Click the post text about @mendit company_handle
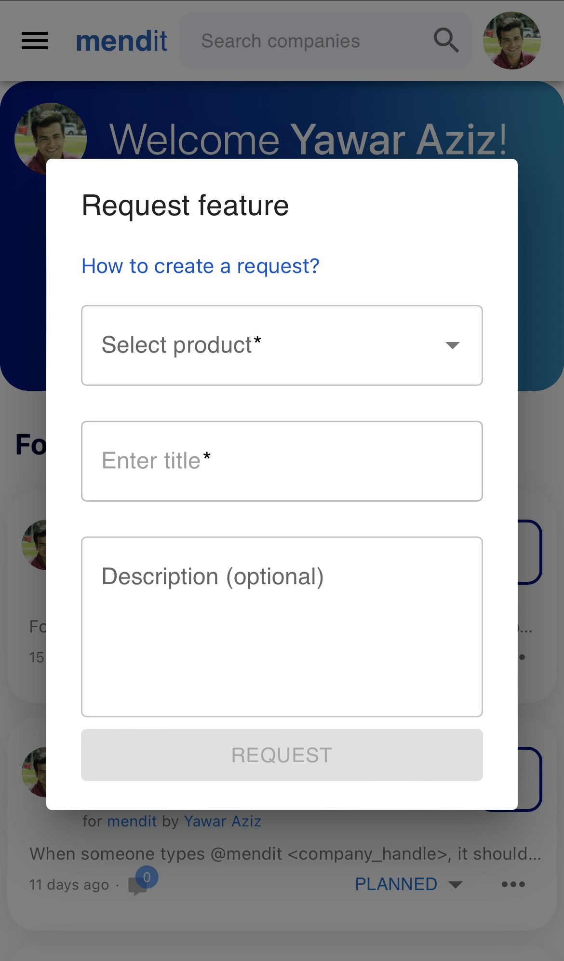 (285, 854)
